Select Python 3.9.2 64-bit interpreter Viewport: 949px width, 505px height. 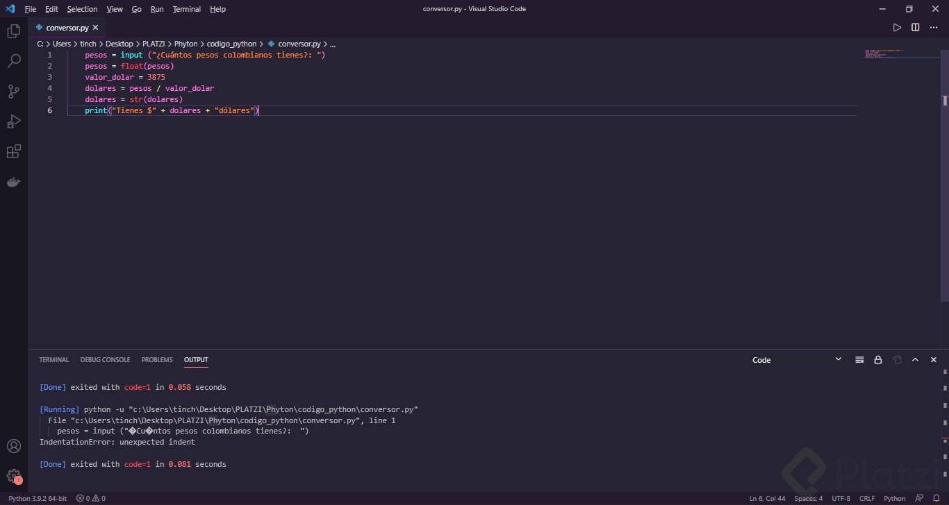(x=38, y=498)
